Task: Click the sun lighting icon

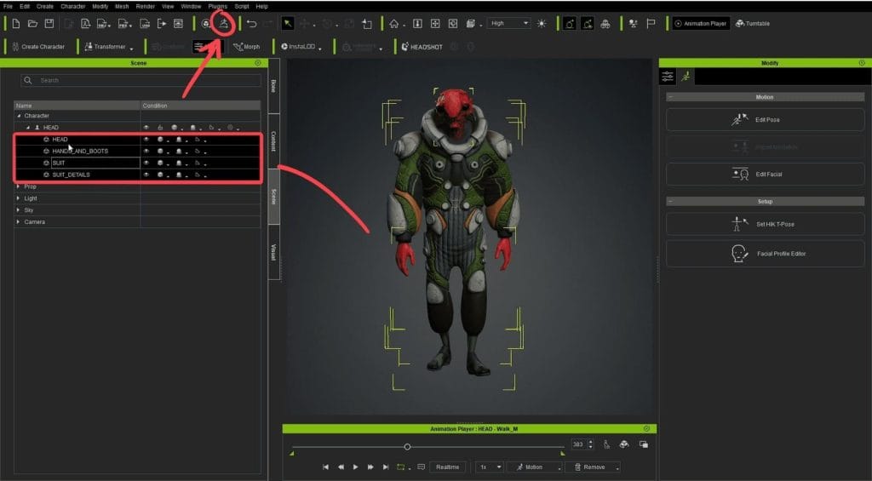Action: pyautogui.click(x=542, y=24)
